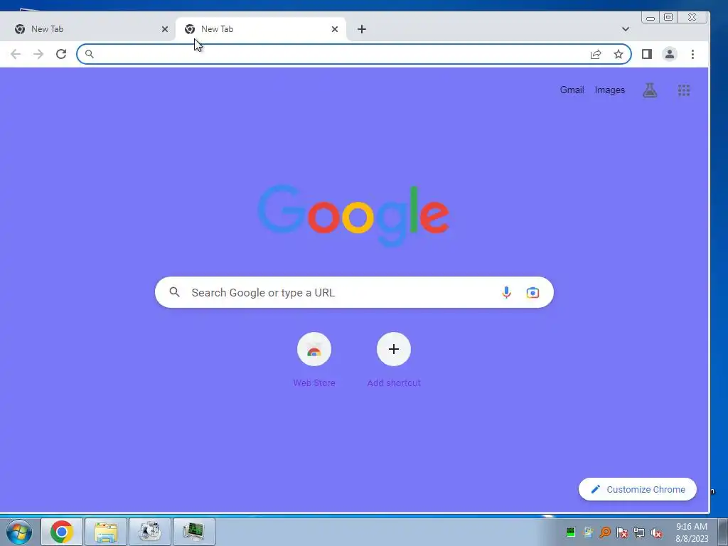The image size is (728, 546).
Task: Open Search Labs flask icon
Action: 650,90
